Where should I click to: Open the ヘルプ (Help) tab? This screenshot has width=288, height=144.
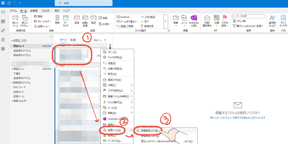pyautogui.click(x=66, y=11)
